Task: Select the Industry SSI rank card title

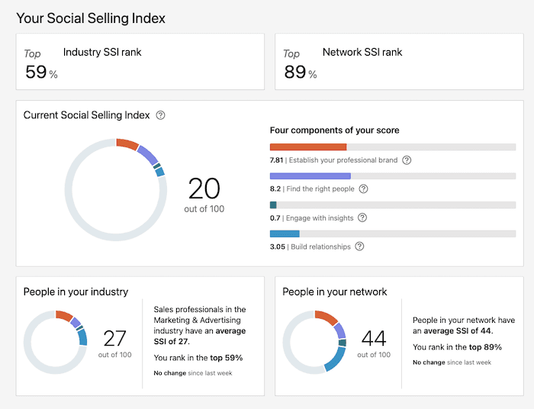Action: point(102,53)
